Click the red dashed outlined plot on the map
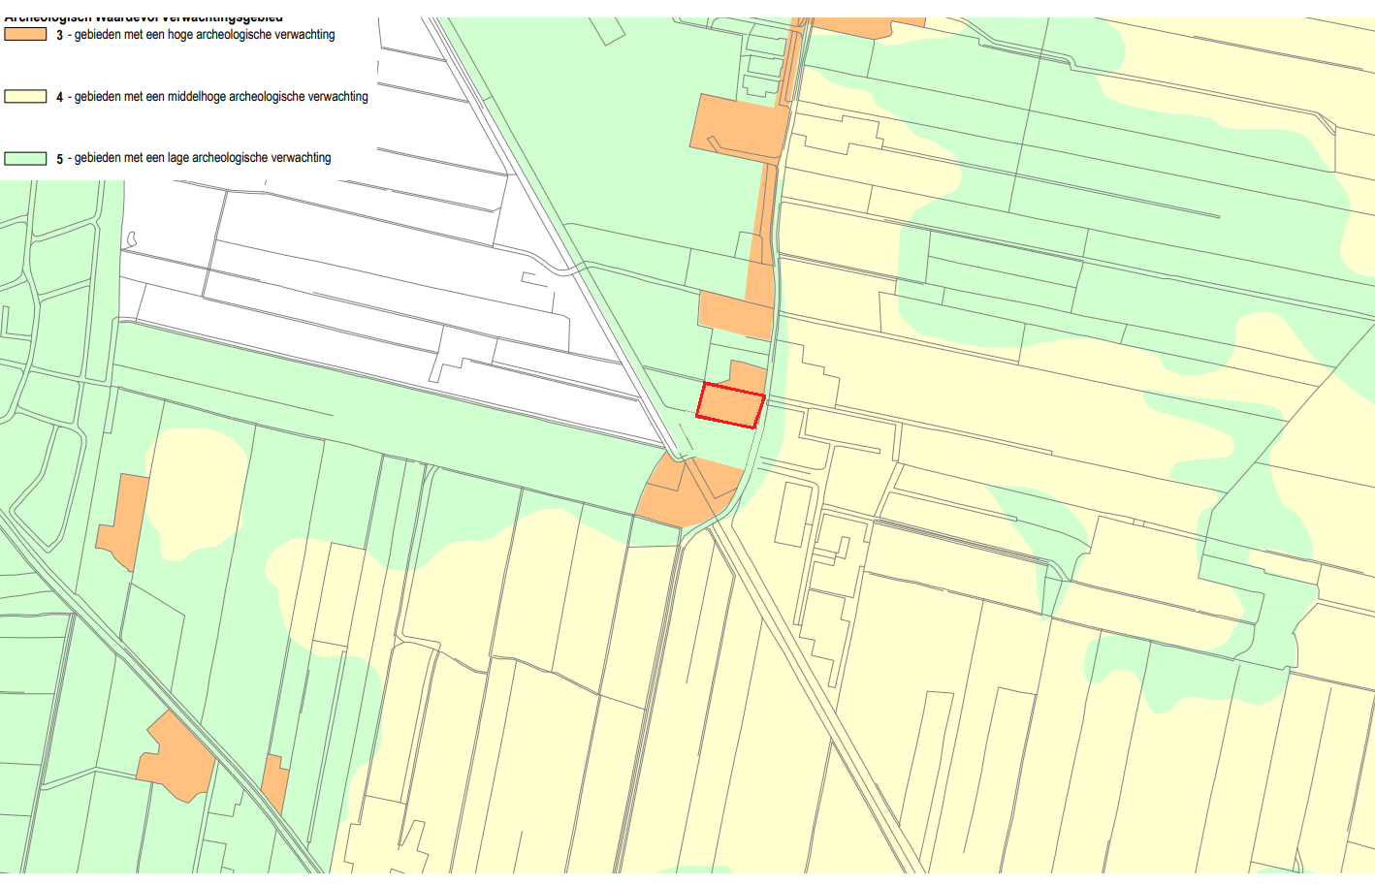Screen dimensions: 1375x886 730,405
